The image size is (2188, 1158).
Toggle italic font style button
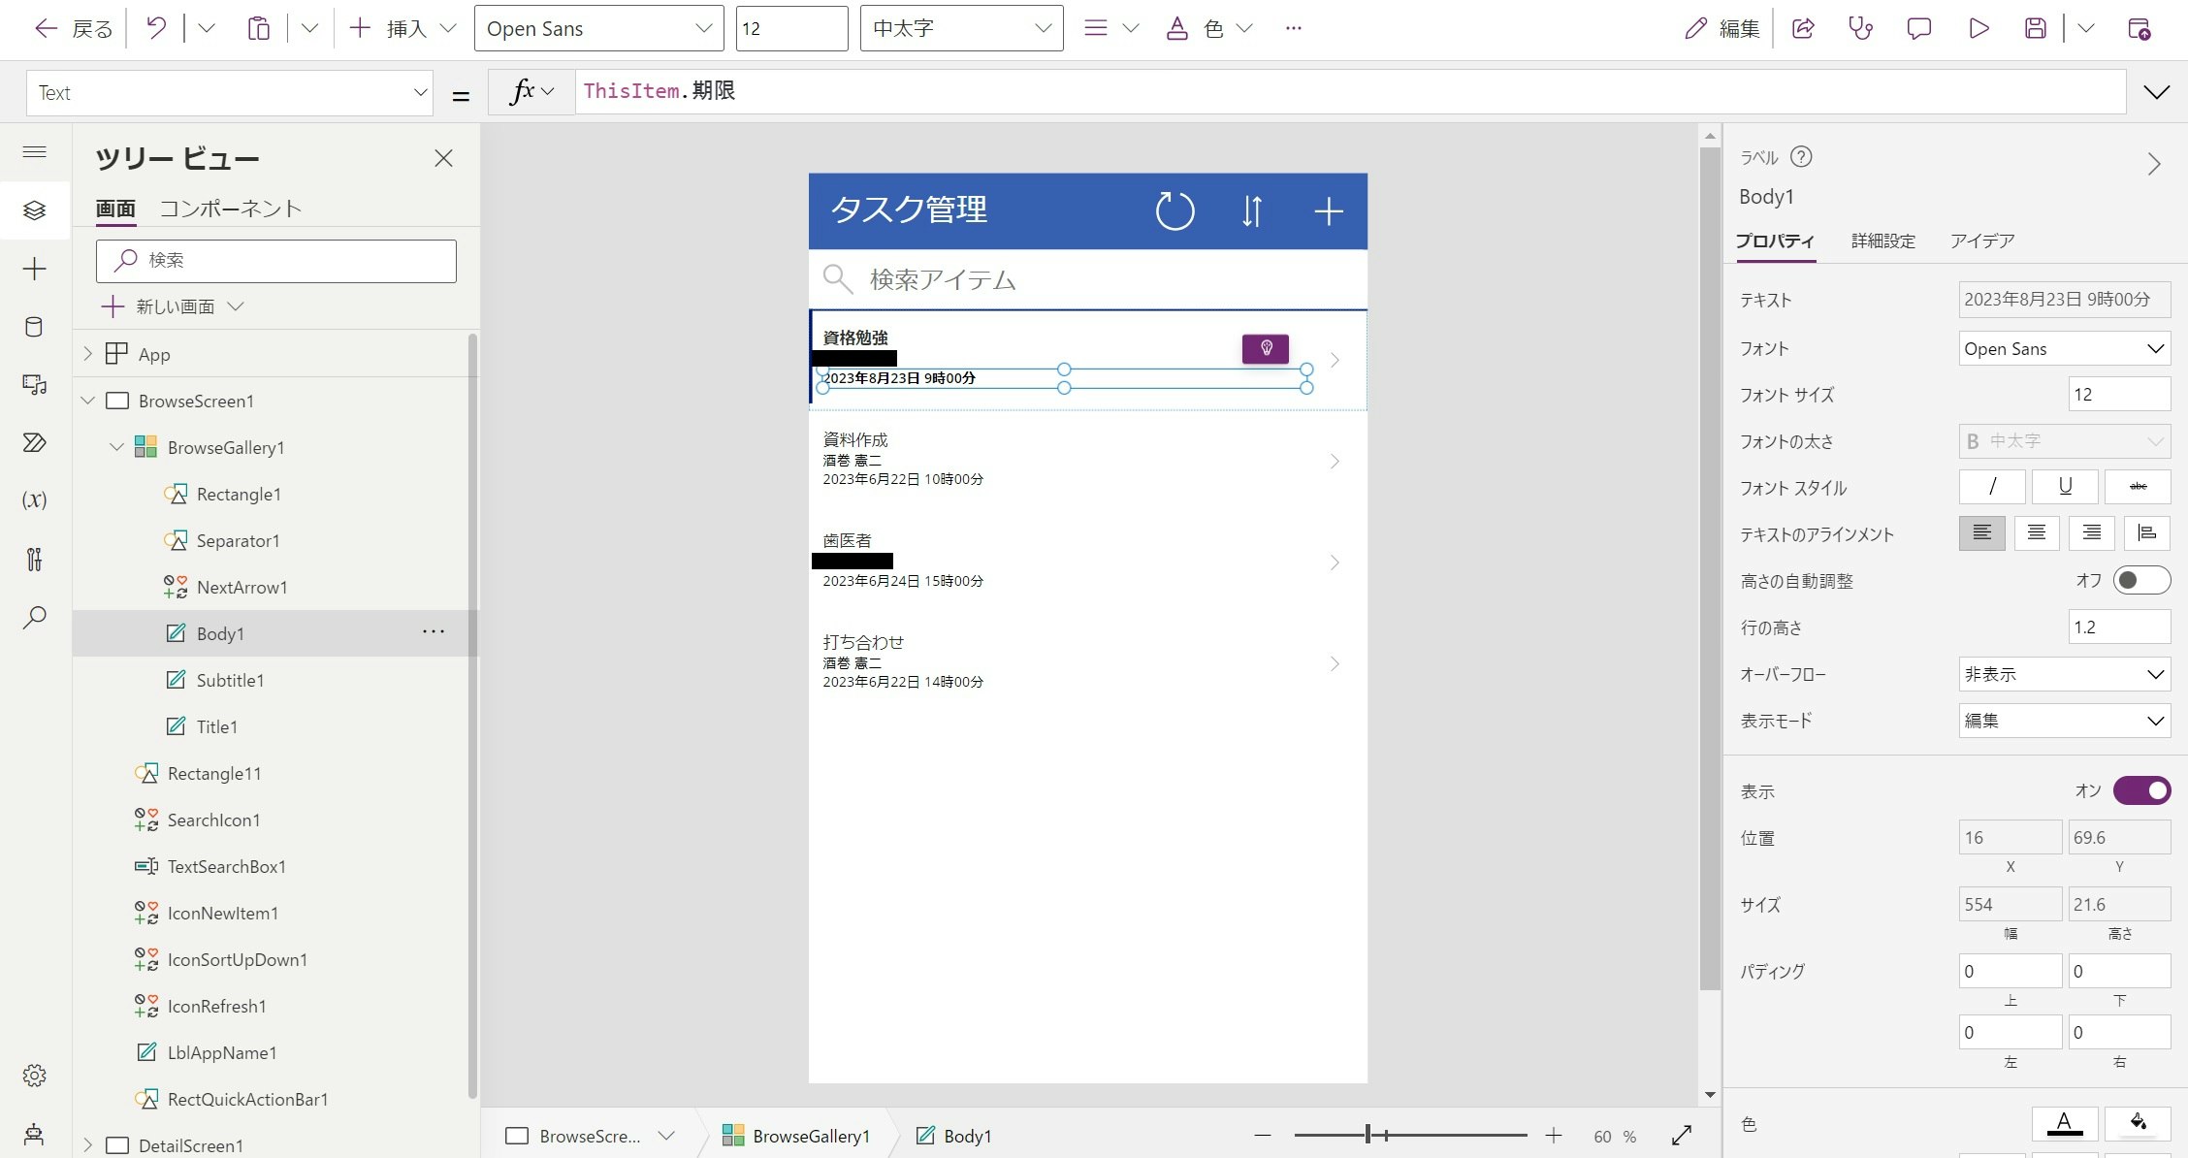click(1991, 487)
